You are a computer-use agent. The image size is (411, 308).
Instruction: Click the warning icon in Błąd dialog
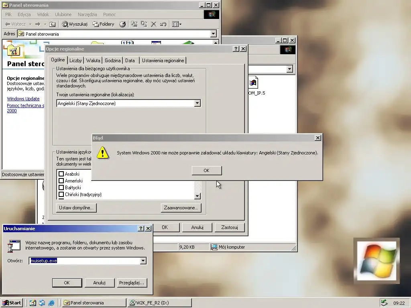pyautogui.click(x=102, y=153)
